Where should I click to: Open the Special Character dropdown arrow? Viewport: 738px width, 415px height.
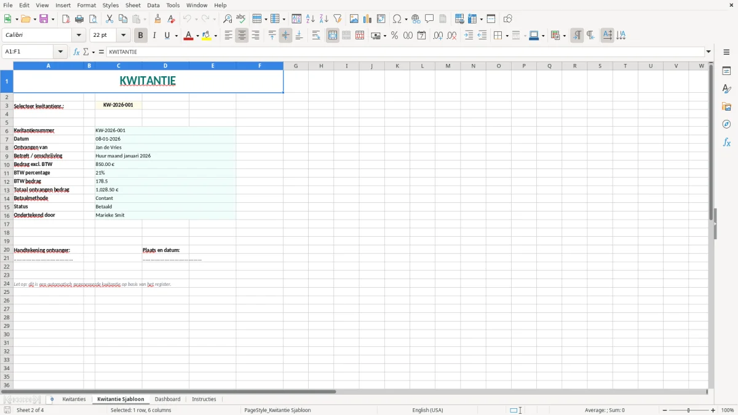407,19
